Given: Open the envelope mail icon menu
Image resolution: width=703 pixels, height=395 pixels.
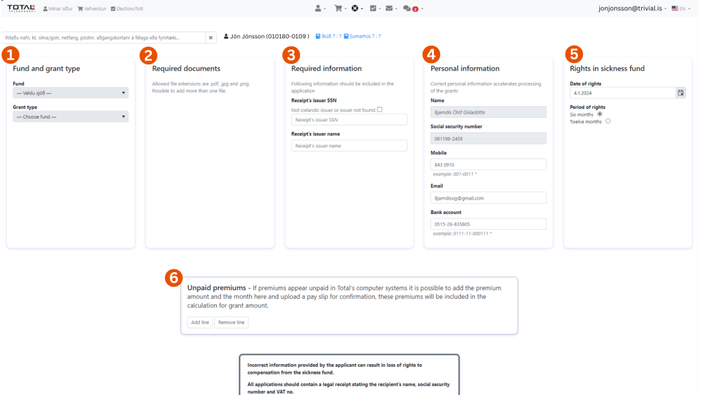Looking at the screenshot, I should [391, 8].
